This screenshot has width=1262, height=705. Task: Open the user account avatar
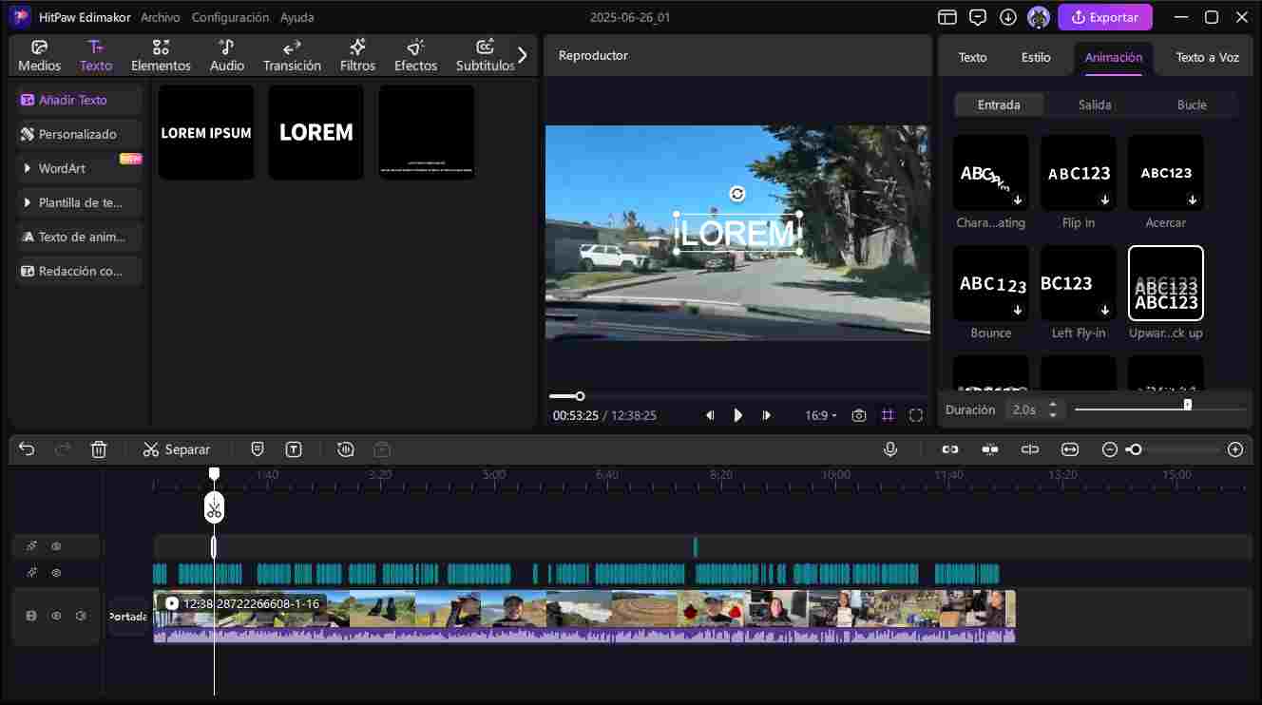tap(1039, 17)
